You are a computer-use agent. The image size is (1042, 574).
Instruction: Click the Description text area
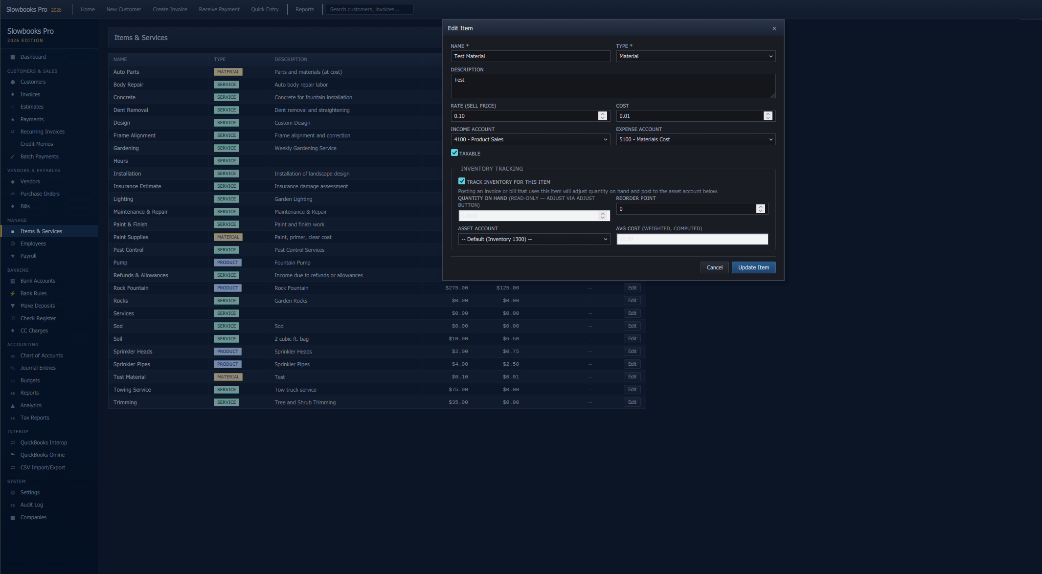[x=613, y=86]
